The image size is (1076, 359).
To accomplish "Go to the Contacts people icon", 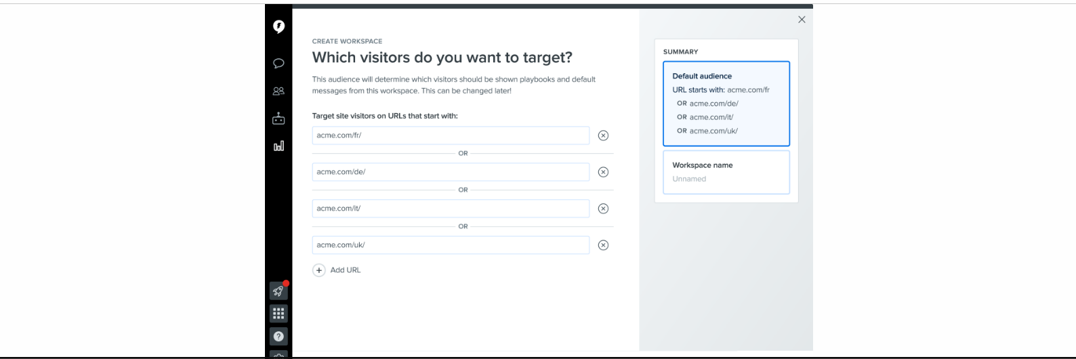I will (x=278, y=91).
